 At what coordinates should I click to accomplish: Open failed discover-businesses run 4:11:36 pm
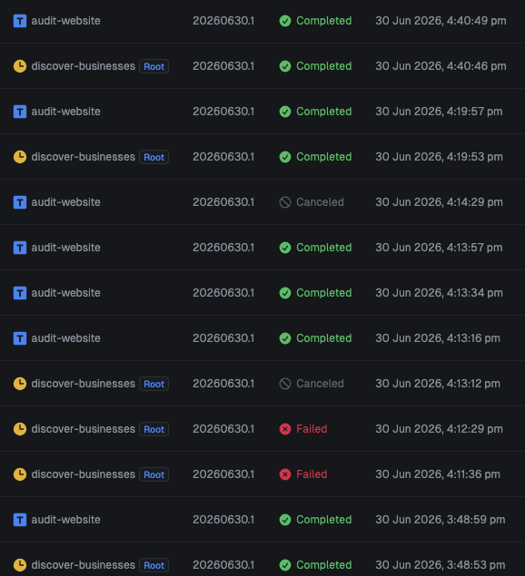84,474
